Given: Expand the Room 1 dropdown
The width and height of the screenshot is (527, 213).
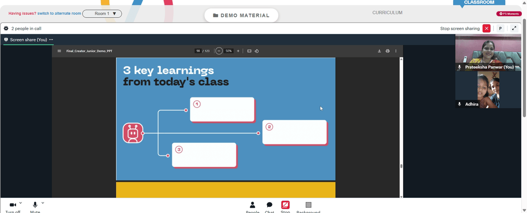Looking at the screenshot, I should (x=102, y=14).
